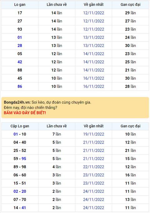Viewport: 150px width, 213px height.
Task: Click date 21/11/2022 for pair 25 - 52
Action: (x=94, y=150)
